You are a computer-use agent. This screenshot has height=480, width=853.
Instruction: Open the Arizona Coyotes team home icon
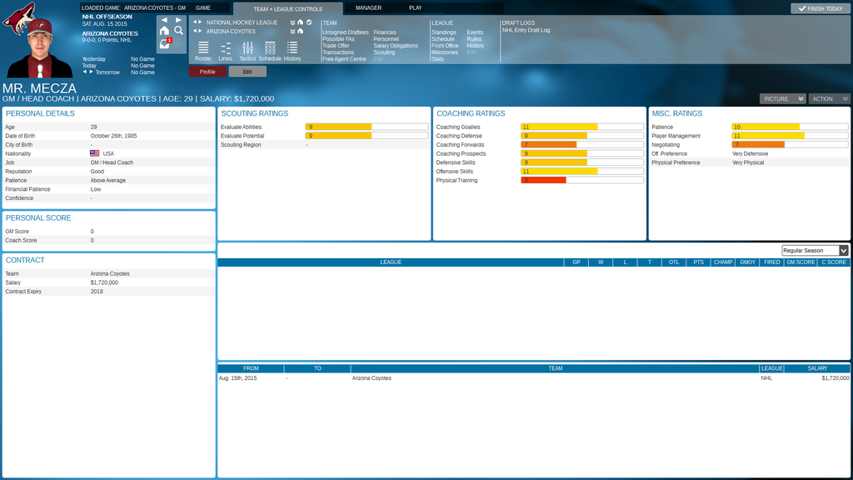(x=300, y=31)
